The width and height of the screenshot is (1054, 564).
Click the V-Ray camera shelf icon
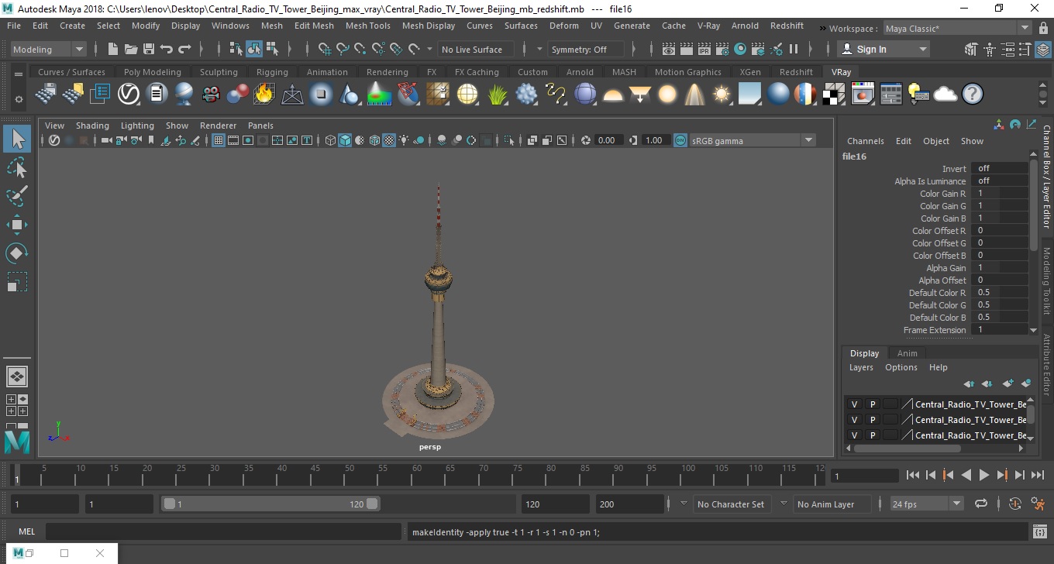[210, 95]
